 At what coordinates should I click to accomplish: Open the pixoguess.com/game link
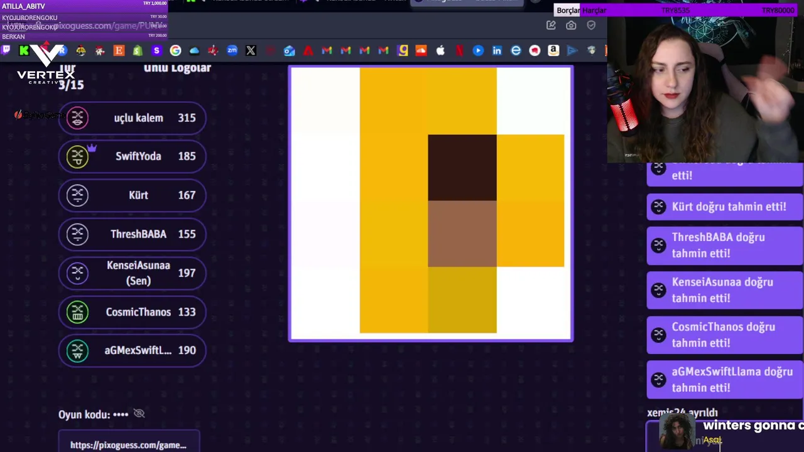point(129,445)
